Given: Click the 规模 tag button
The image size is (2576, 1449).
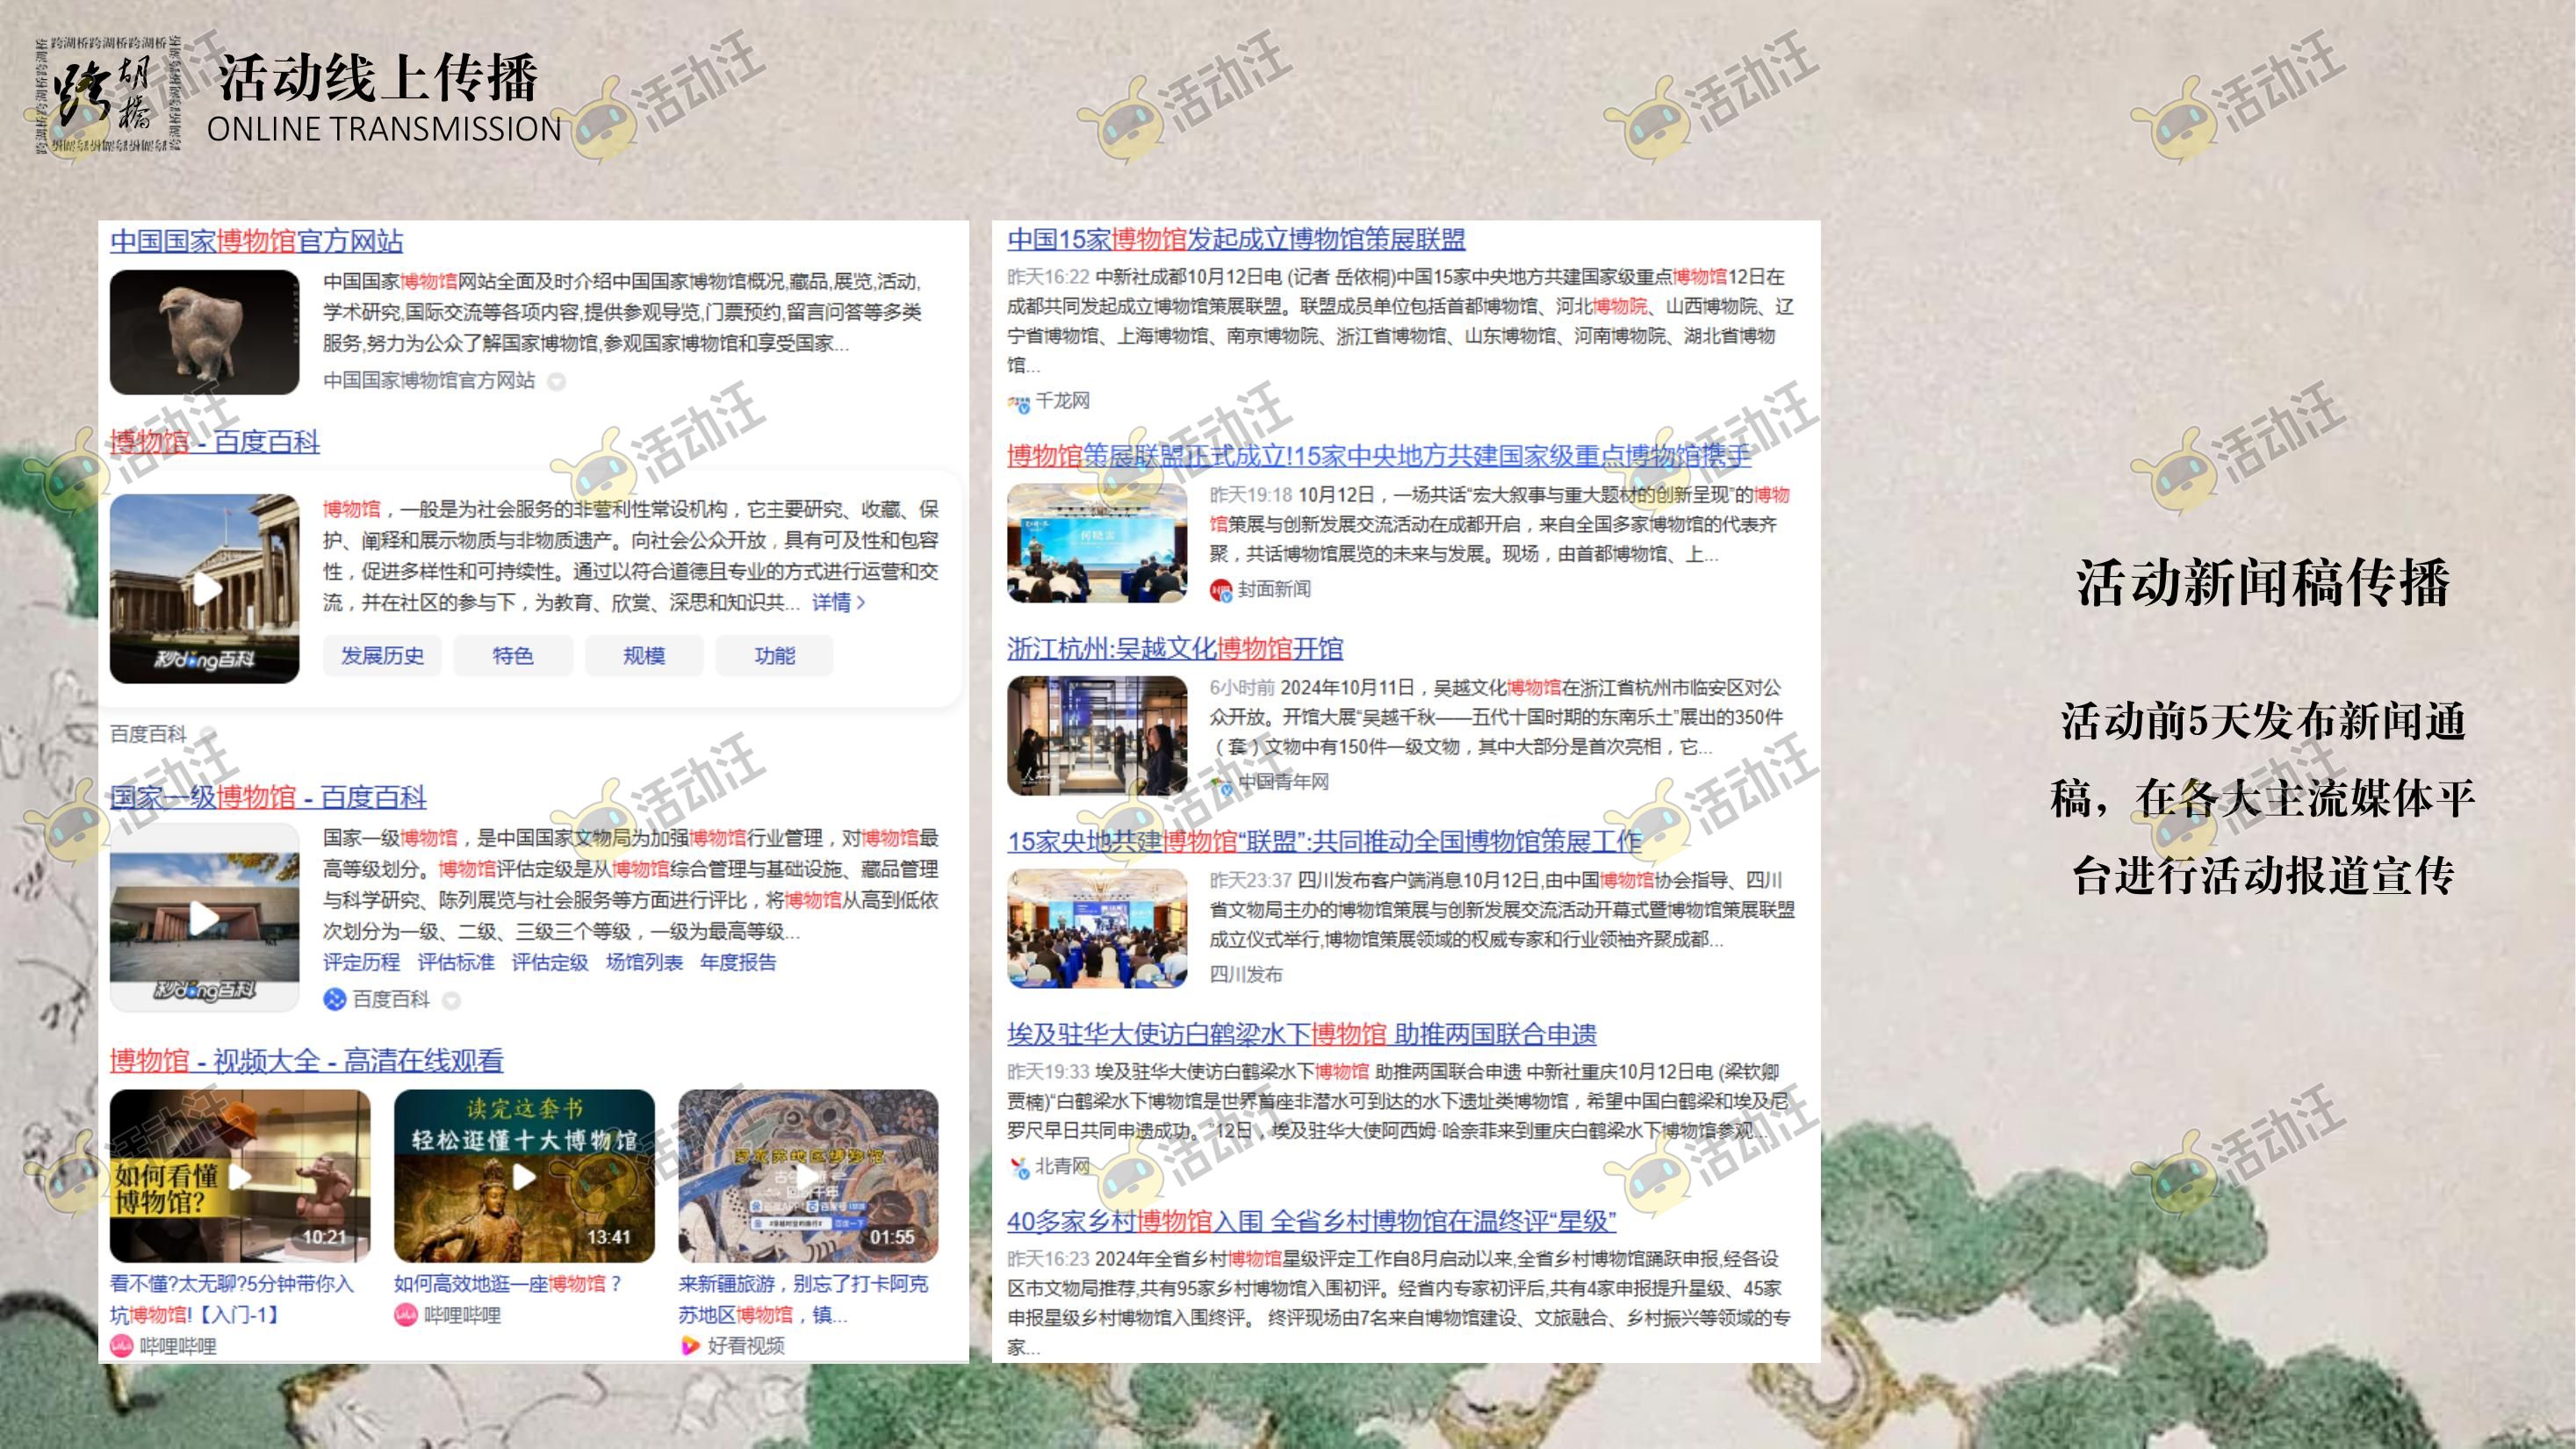Looking at the screenshot, I should 644,656.
